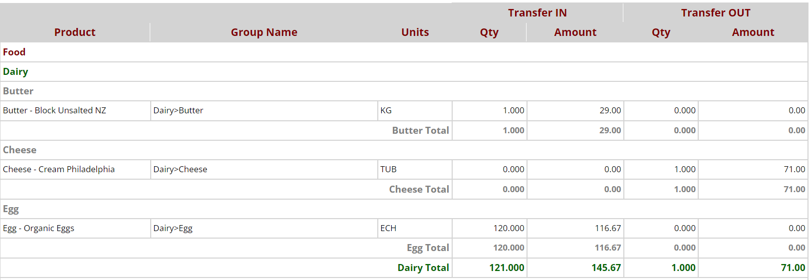Select the ECH units cell
Screen dimensions: 810x280
click(x=388, y=229)
